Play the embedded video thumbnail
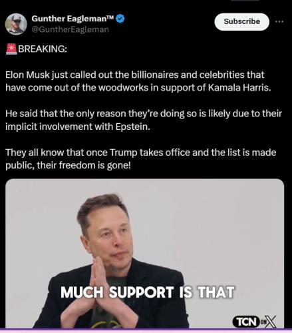Viewport: 292px width, 333px height. coord(144,253)
